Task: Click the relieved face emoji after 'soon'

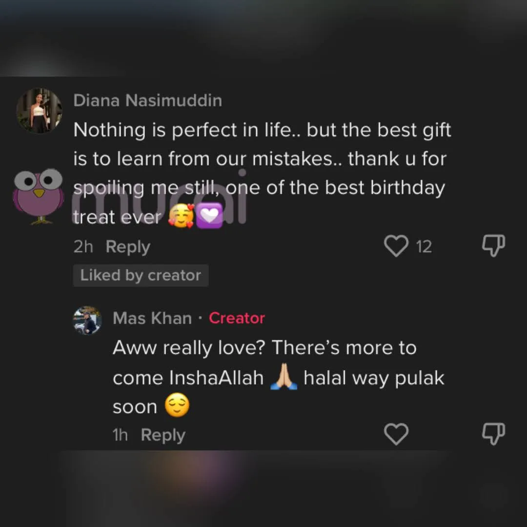Action: [x=177, y=407]
